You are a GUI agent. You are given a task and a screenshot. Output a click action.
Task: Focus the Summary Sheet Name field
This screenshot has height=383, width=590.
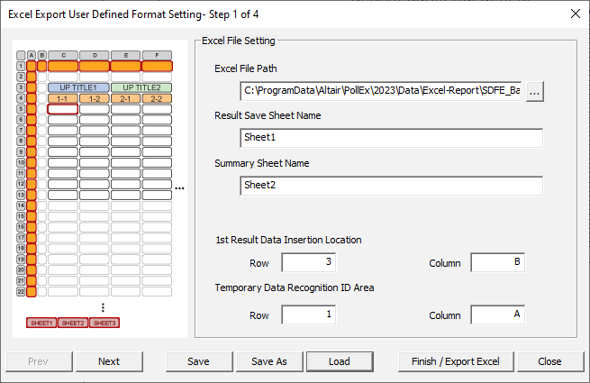coord(391,186)
